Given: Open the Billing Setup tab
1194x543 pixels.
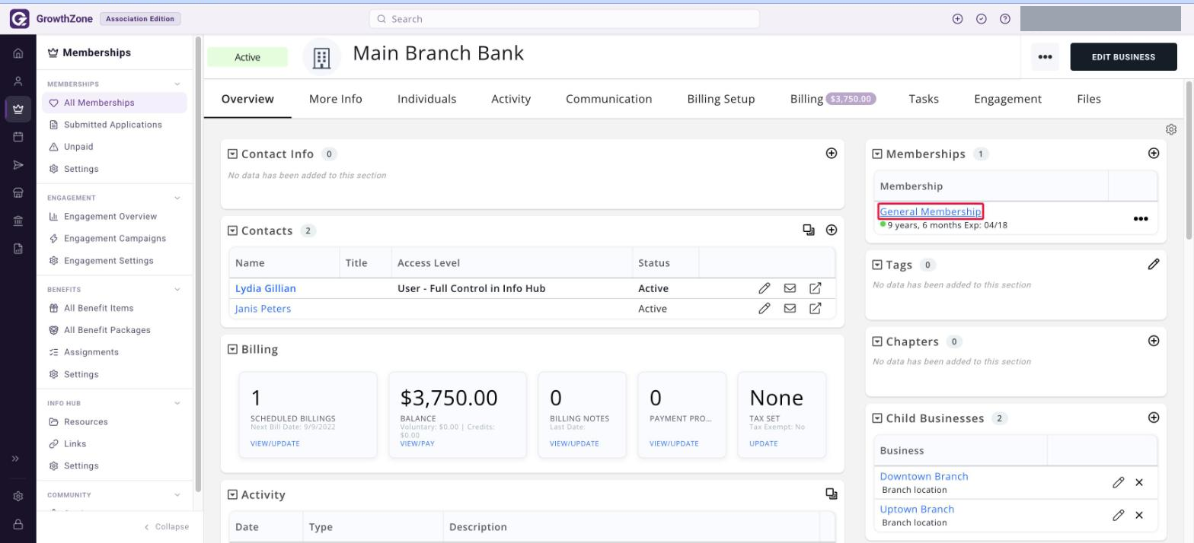Looking at the screenshot, I should click(x=721, y=99).
